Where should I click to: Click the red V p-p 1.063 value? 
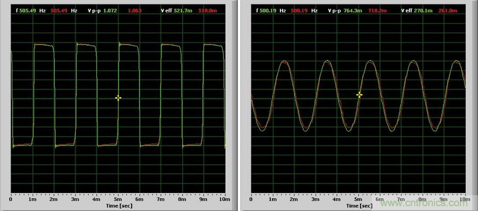click(x=135, y=11)
